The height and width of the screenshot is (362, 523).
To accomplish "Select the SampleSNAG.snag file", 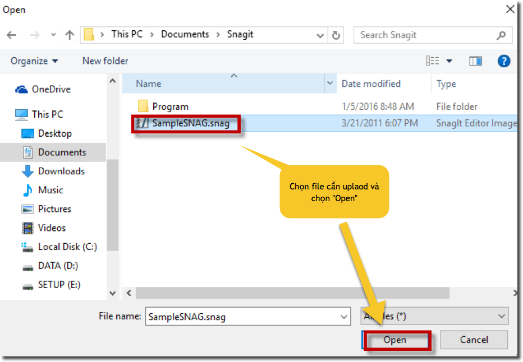I will coord(191,123).
